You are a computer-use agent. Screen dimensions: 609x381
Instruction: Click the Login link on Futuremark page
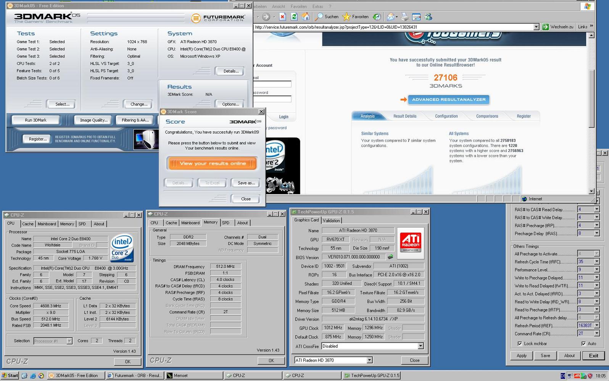pos(284,117)
